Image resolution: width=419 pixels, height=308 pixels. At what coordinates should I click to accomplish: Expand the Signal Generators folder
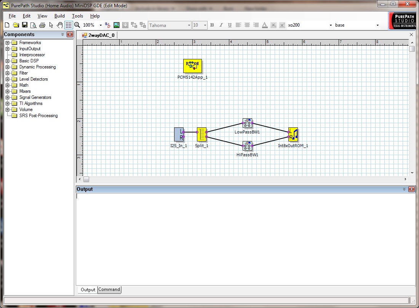click(8, 97)
